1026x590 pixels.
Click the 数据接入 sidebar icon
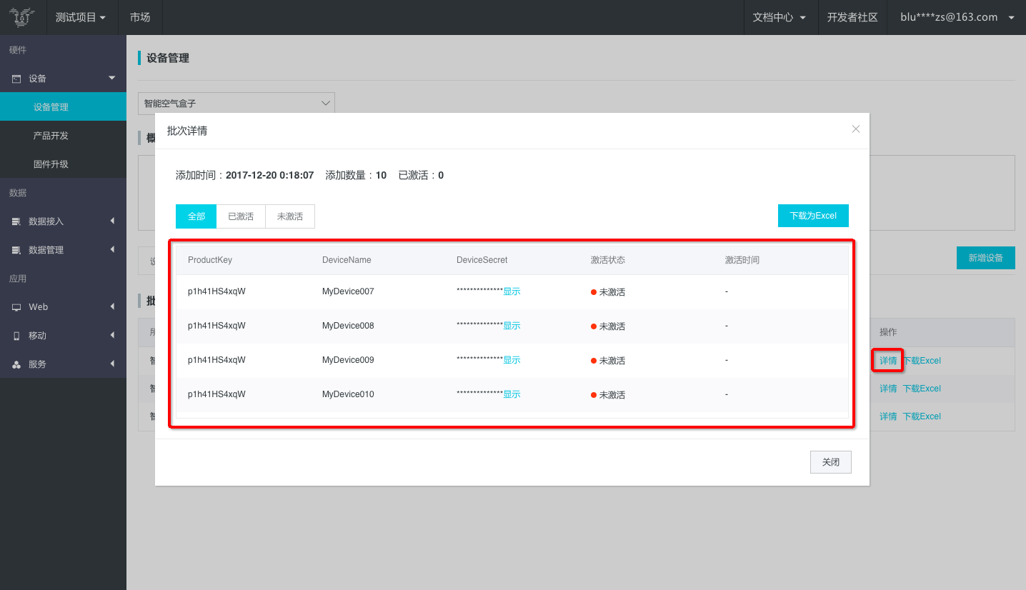pos(16,221)
